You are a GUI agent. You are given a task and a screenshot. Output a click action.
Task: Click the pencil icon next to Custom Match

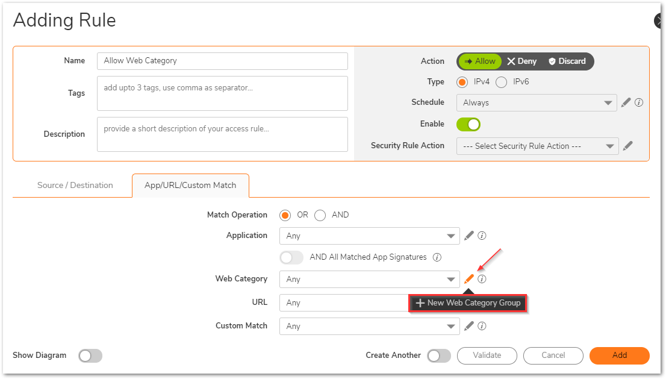coord(469,326)
